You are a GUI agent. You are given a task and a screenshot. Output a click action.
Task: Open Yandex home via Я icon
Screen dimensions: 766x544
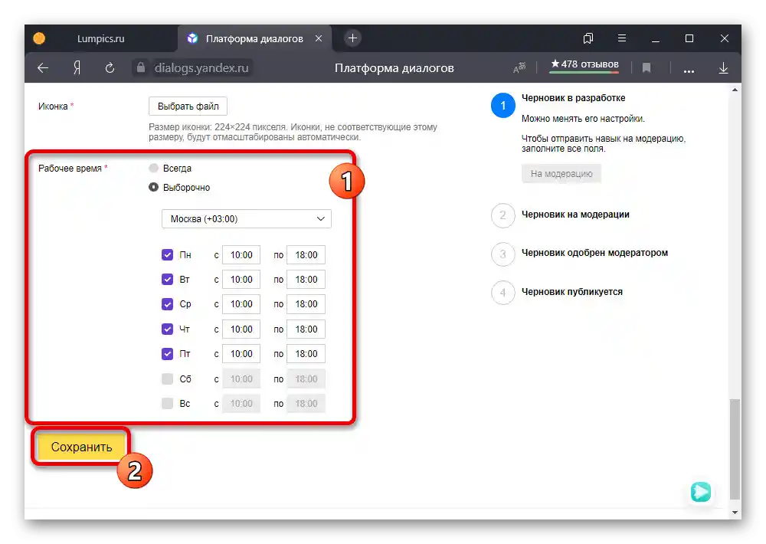(x=77, y=68)
